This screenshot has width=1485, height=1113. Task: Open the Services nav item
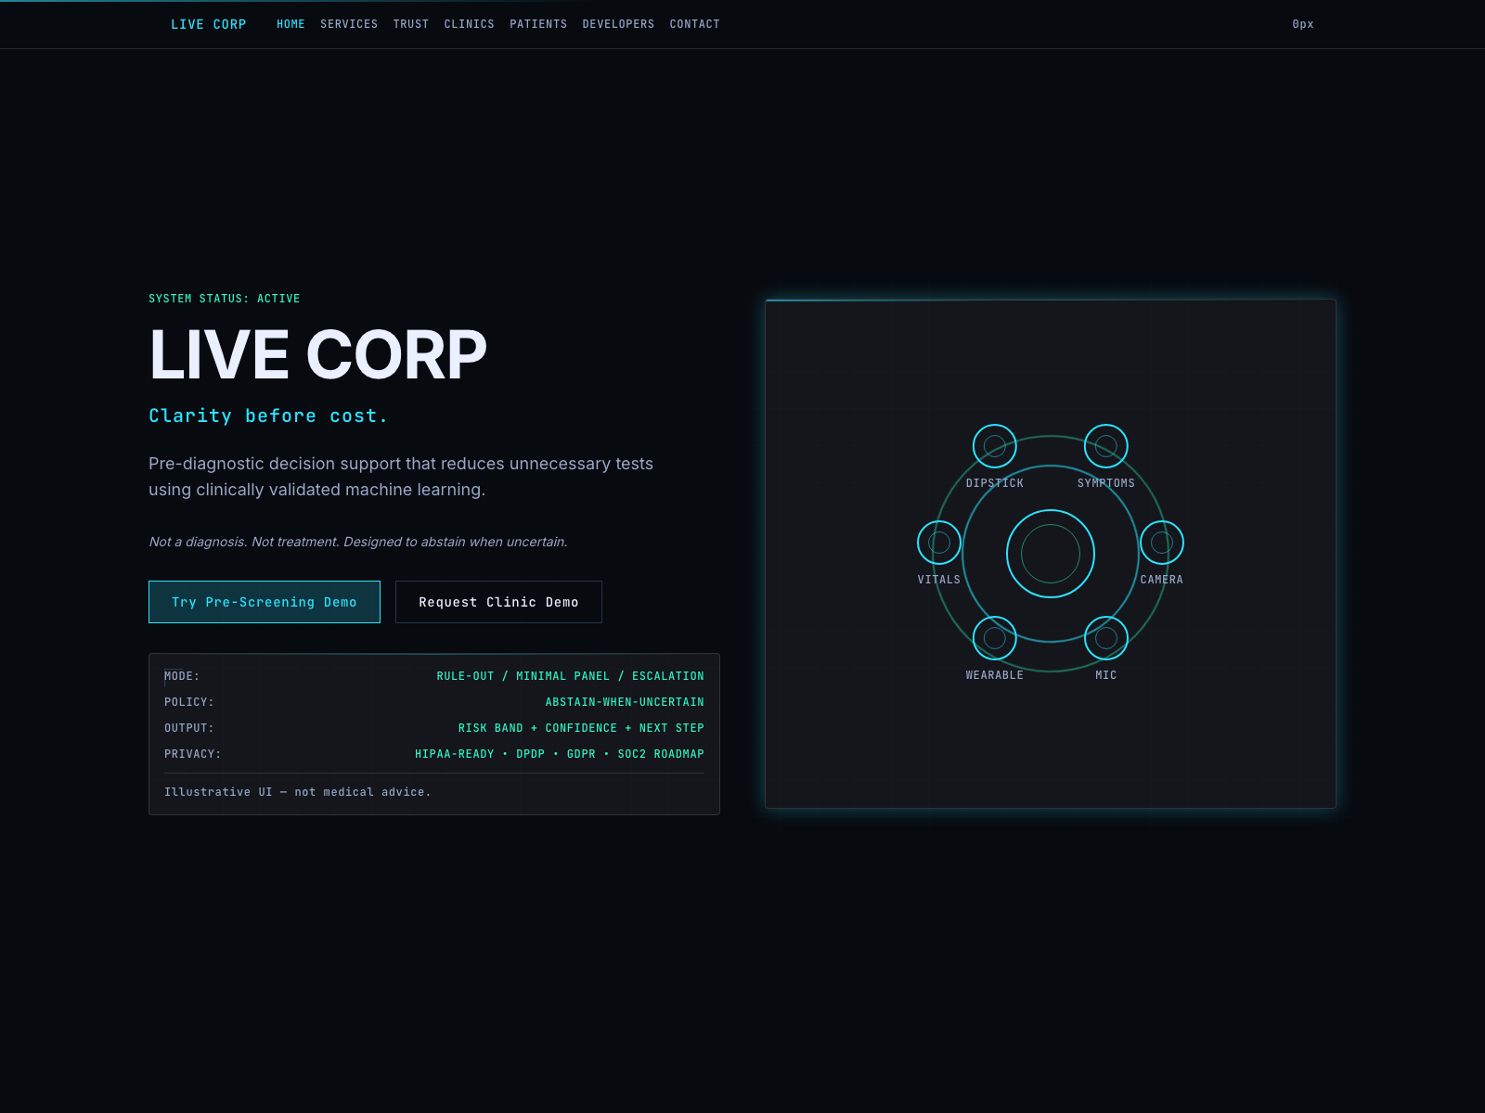tap(349, 24)
